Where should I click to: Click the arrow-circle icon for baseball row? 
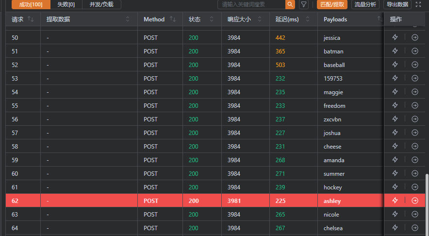(x=415, y=65)
